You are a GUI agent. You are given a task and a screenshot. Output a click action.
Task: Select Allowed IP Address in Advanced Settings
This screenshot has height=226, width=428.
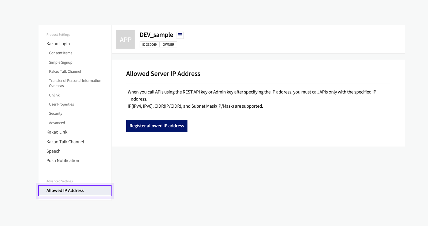75,191
